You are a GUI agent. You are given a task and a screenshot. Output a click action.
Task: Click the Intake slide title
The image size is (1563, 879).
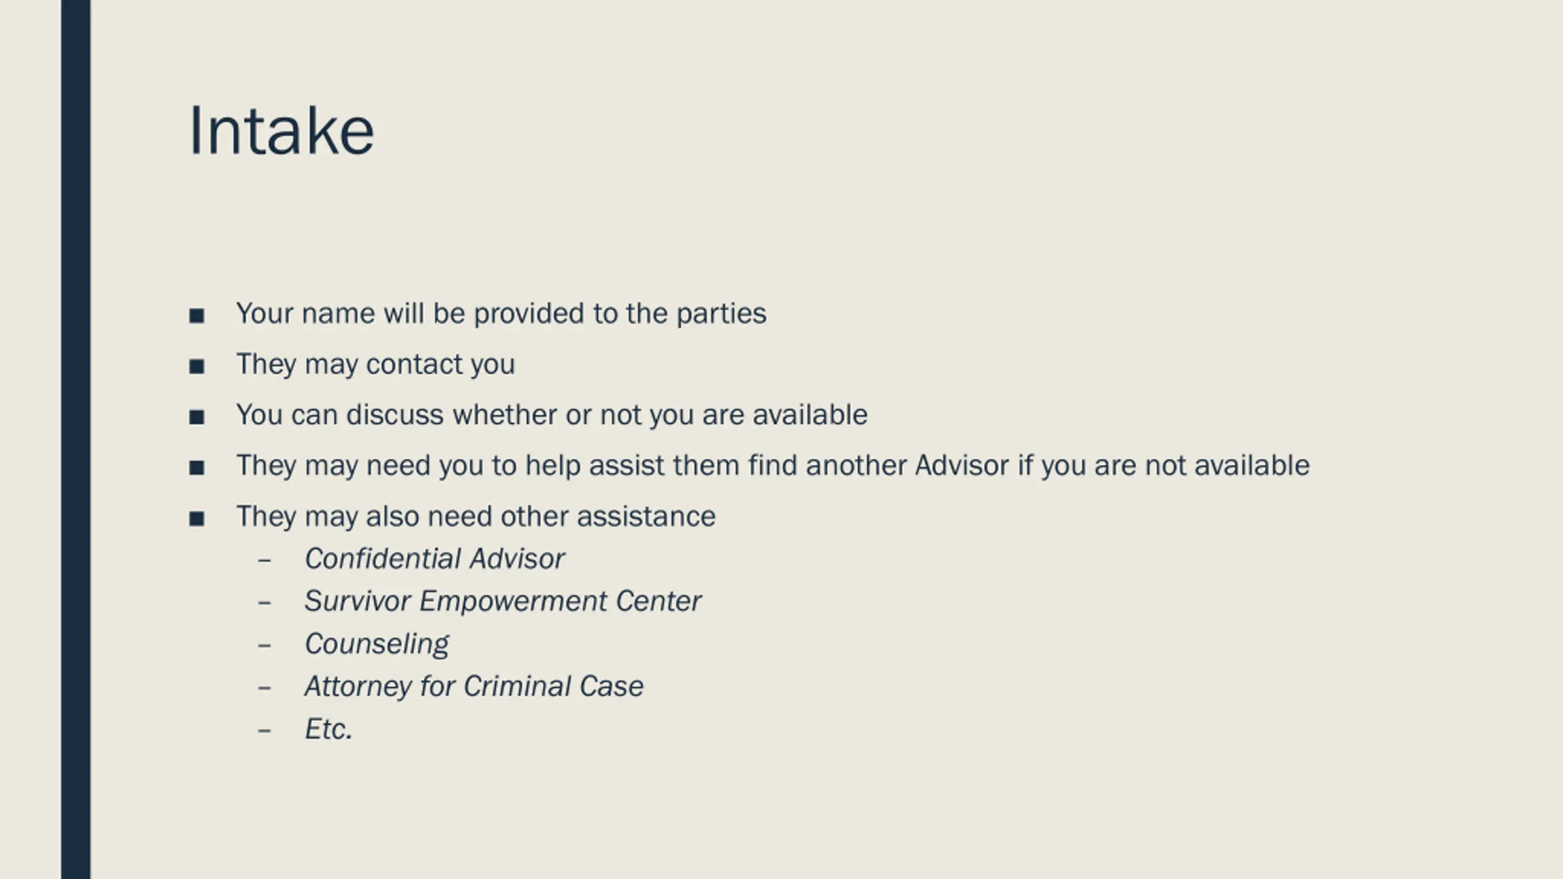point(281,131)
